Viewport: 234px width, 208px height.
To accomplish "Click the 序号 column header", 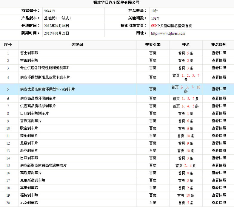I will click(8, 45).
